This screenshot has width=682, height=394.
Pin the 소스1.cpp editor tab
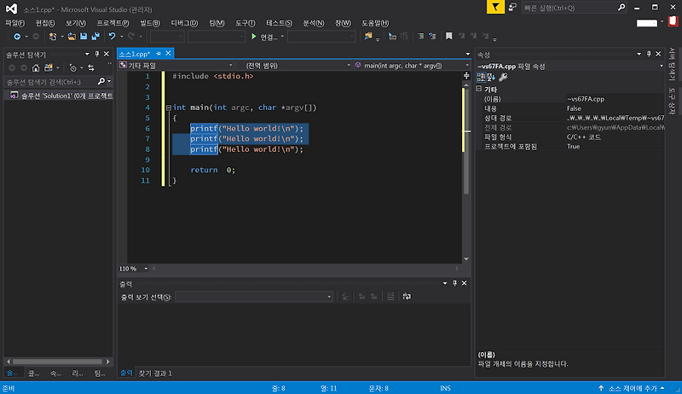click(x=159, y=53)
